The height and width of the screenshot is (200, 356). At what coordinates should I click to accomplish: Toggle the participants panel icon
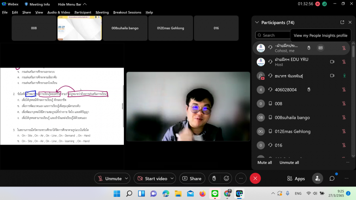point(317,179)
